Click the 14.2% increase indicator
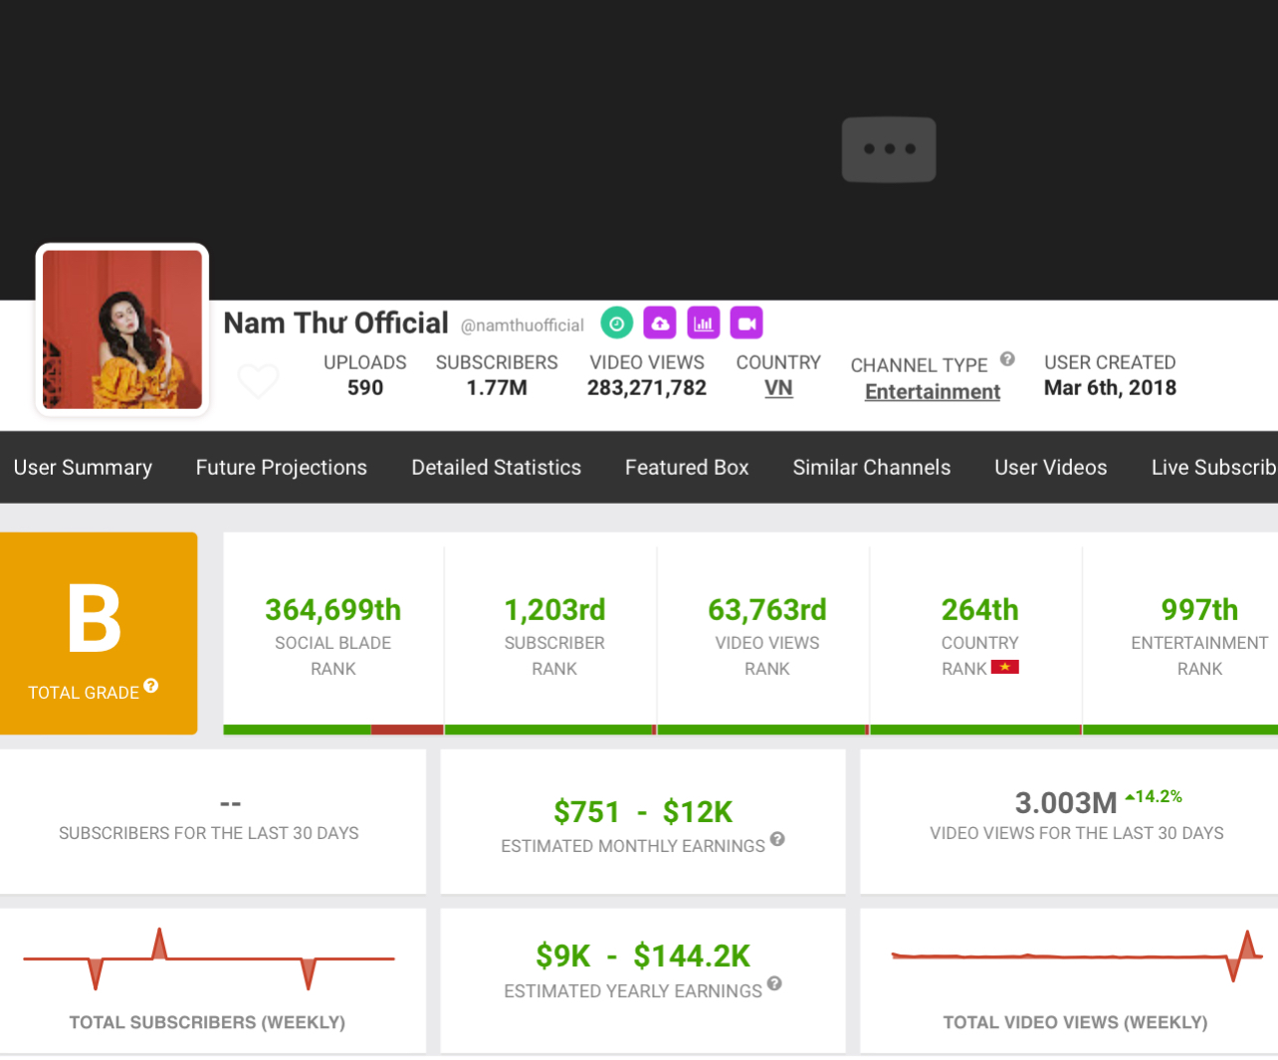This screenshot has height=1060, width=1278. click(1154, 796)
